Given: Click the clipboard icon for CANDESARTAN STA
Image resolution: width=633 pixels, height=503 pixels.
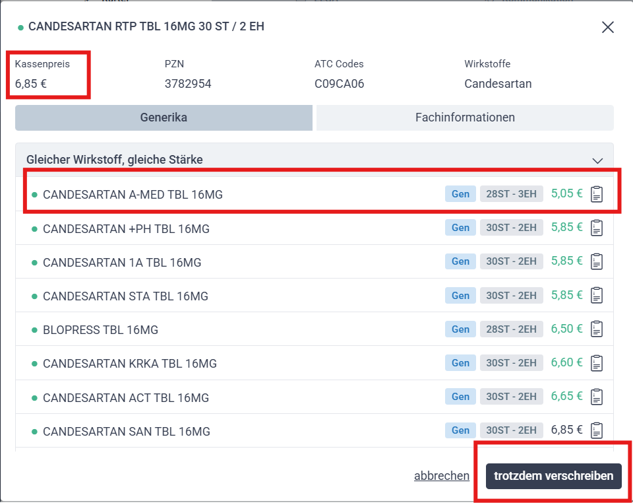Looking at the screenshot, I should pos(597,295).
